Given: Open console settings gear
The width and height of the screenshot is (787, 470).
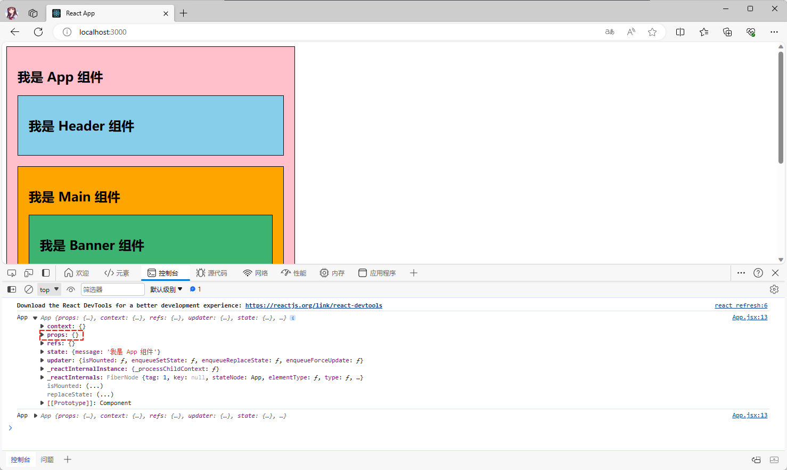Looking at the screenshot, I should [x=774, y=289].
